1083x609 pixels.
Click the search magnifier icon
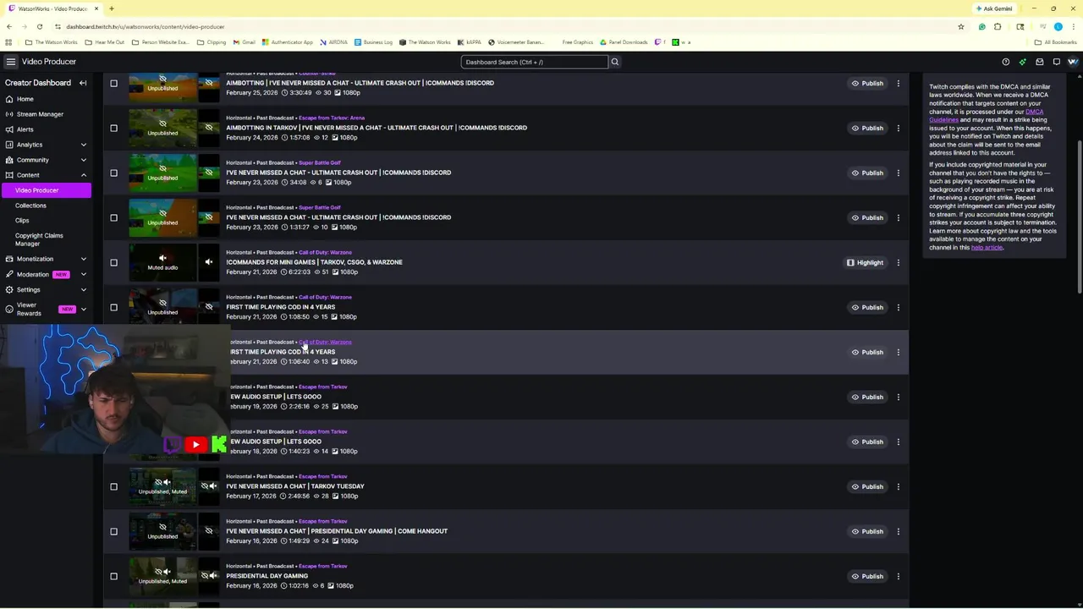point(615,62)
